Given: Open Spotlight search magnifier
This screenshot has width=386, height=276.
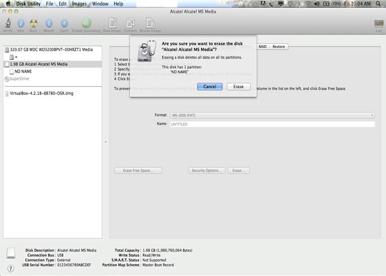Looking at the screenshot, I should pyautogui.click(x=378, y=3).
